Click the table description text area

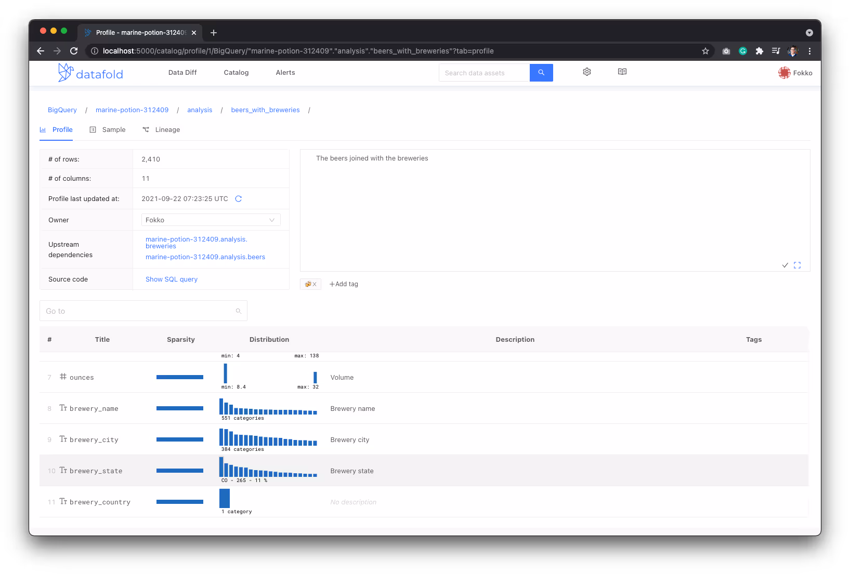[555, 210]
